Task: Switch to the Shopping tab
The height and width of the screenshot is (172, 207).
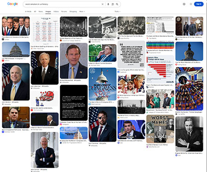Action: point(73,11)
